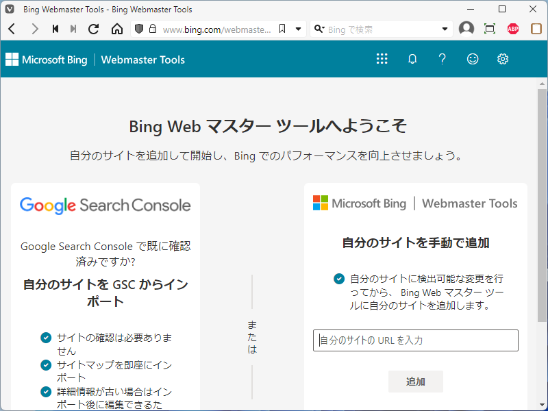The height and width of the screenshot is (411, 548).
Task: Open the Microsoft apps grid launcher
Action: coord(382,59)
